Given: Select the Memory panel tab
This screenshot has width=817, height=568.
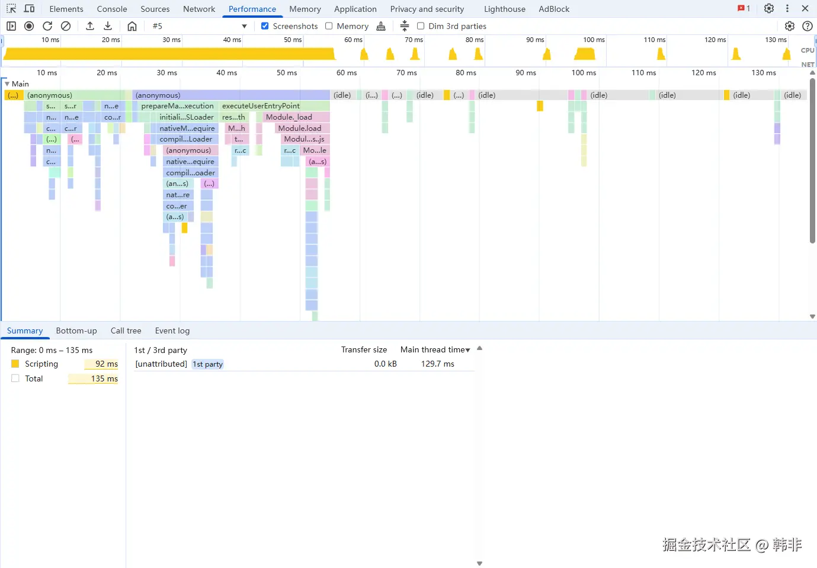Looking at the screenshot, I should [305, 9].
